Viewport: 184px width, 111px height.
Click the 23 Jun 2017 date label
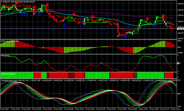pos(4,109)
